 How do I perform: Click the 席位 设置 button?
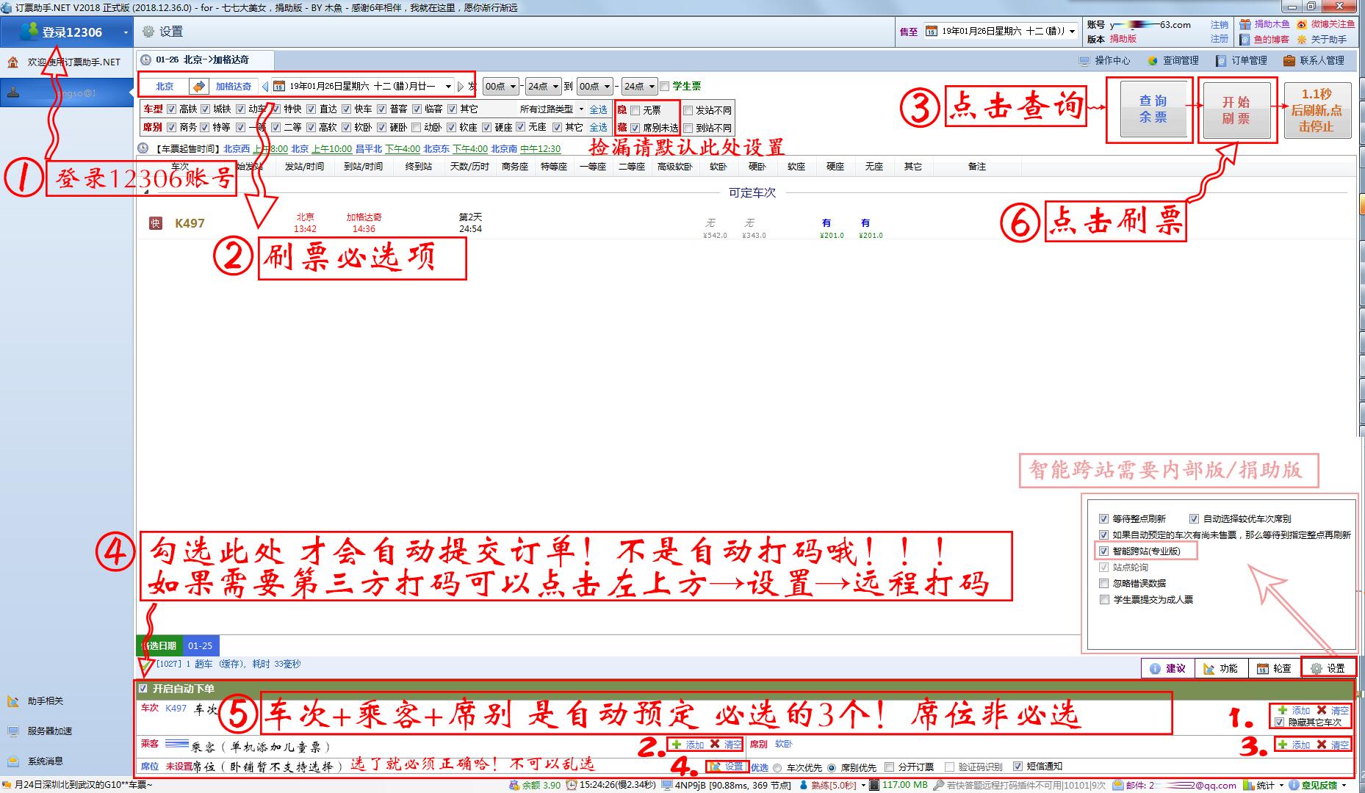point(727,767)
